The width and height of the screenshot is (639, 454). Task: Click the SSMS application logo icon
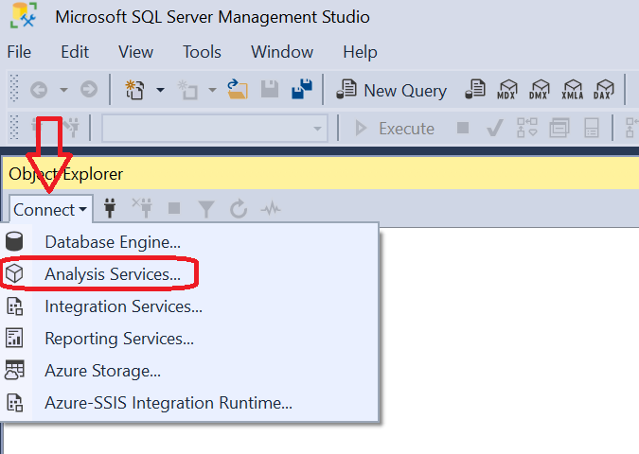pos(23,16)
